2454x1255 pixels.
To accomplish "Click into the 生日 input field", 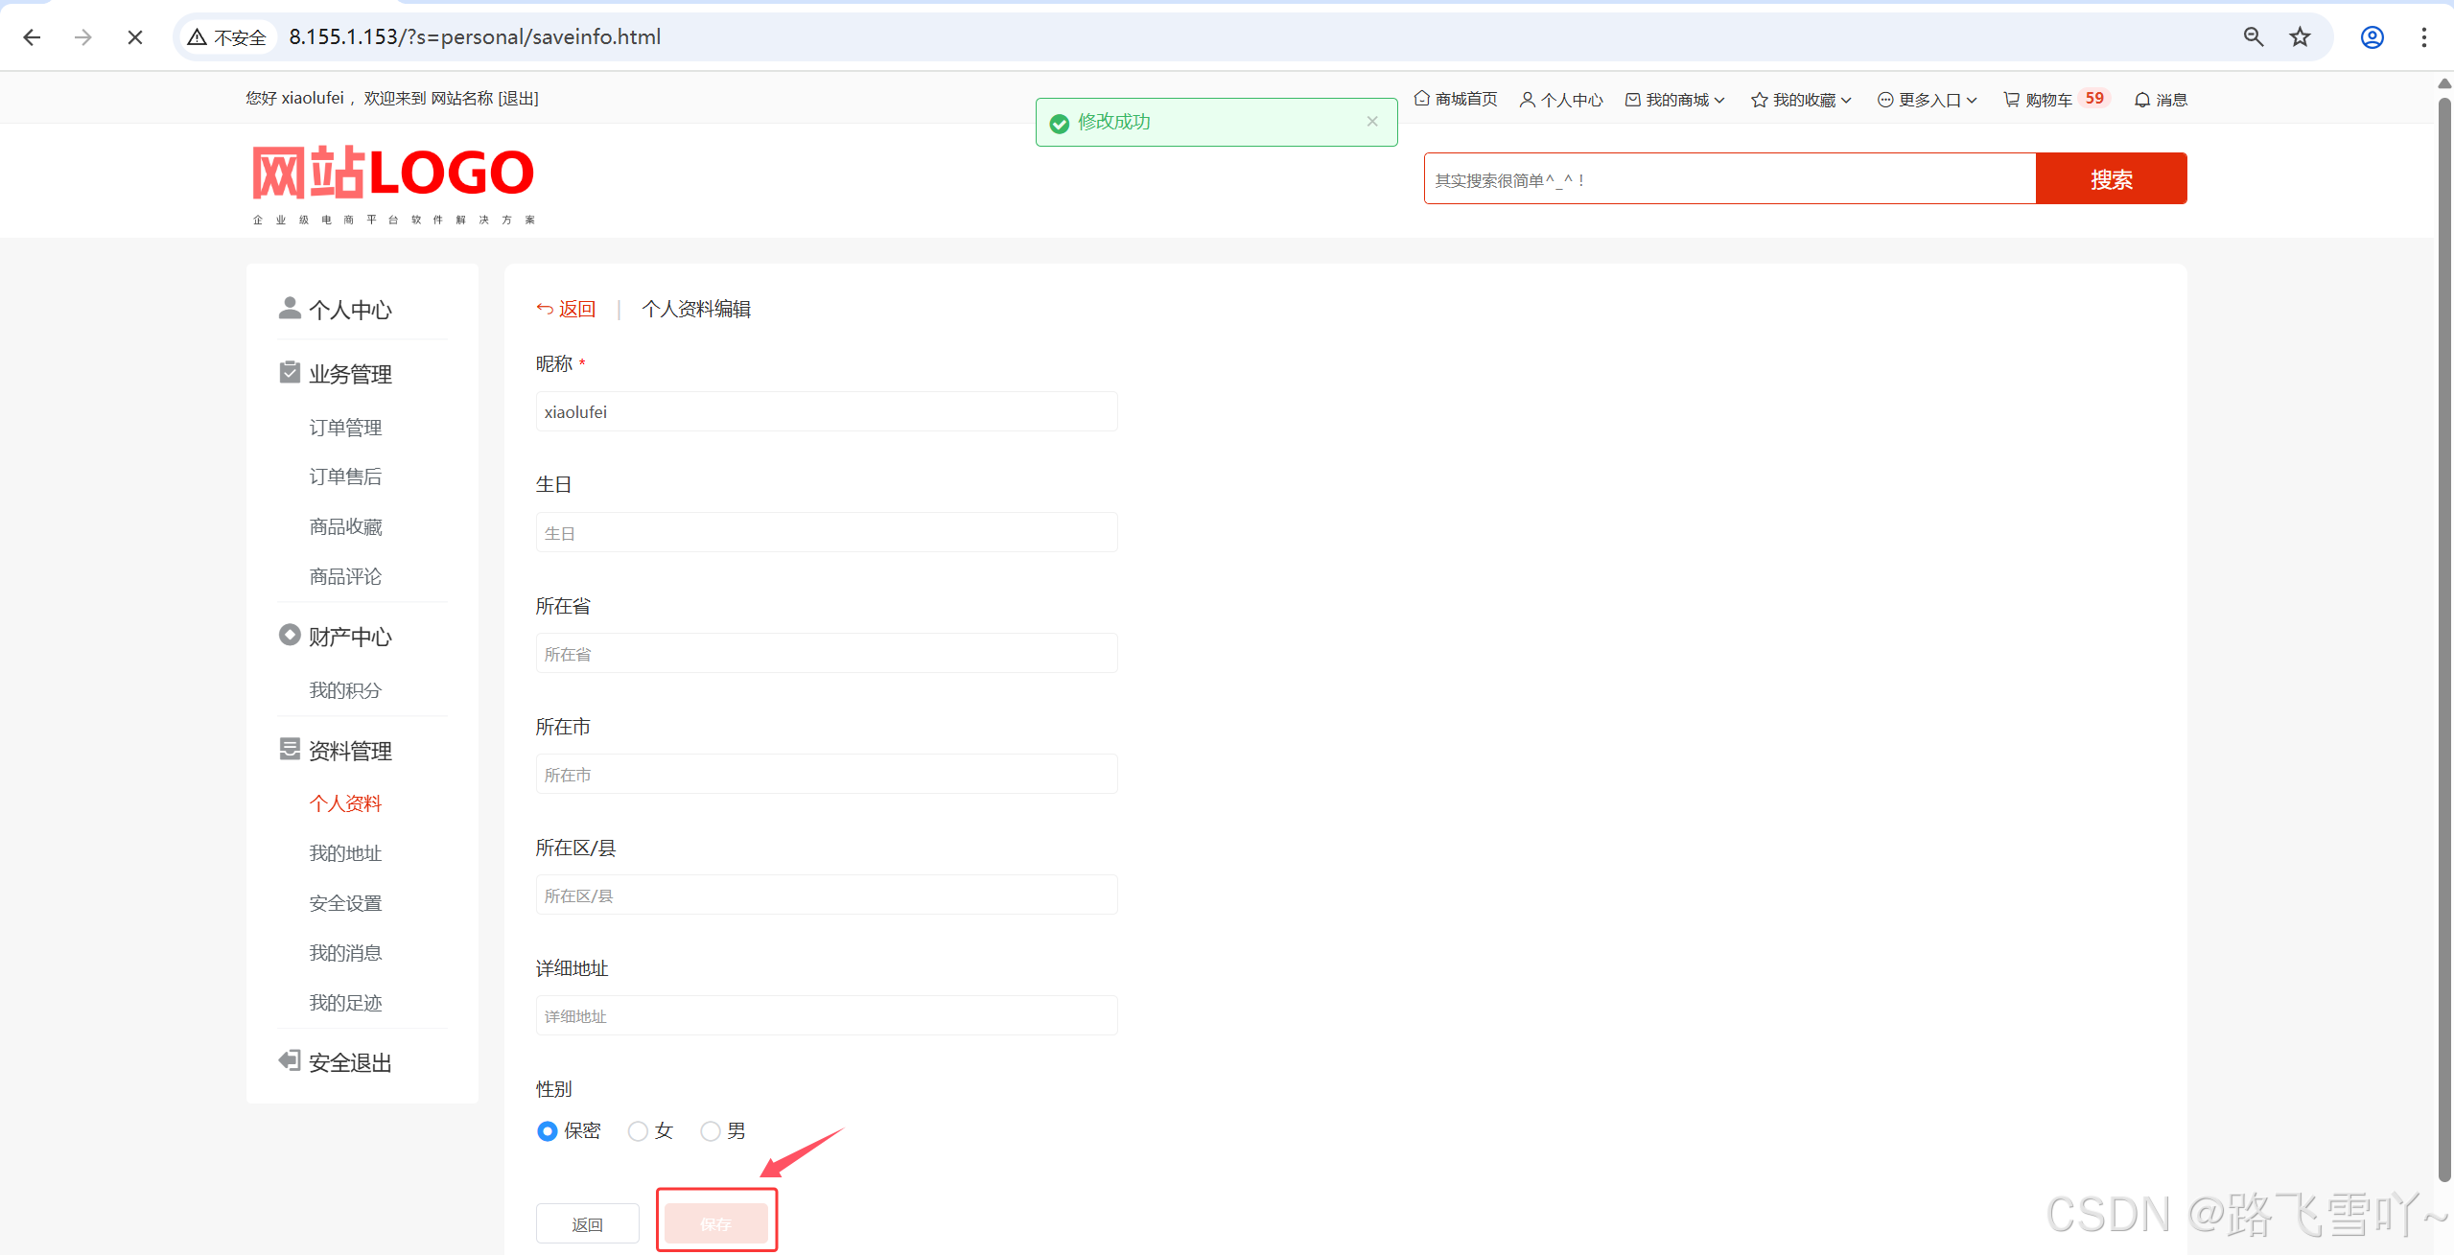I will (x=826, y=533).
